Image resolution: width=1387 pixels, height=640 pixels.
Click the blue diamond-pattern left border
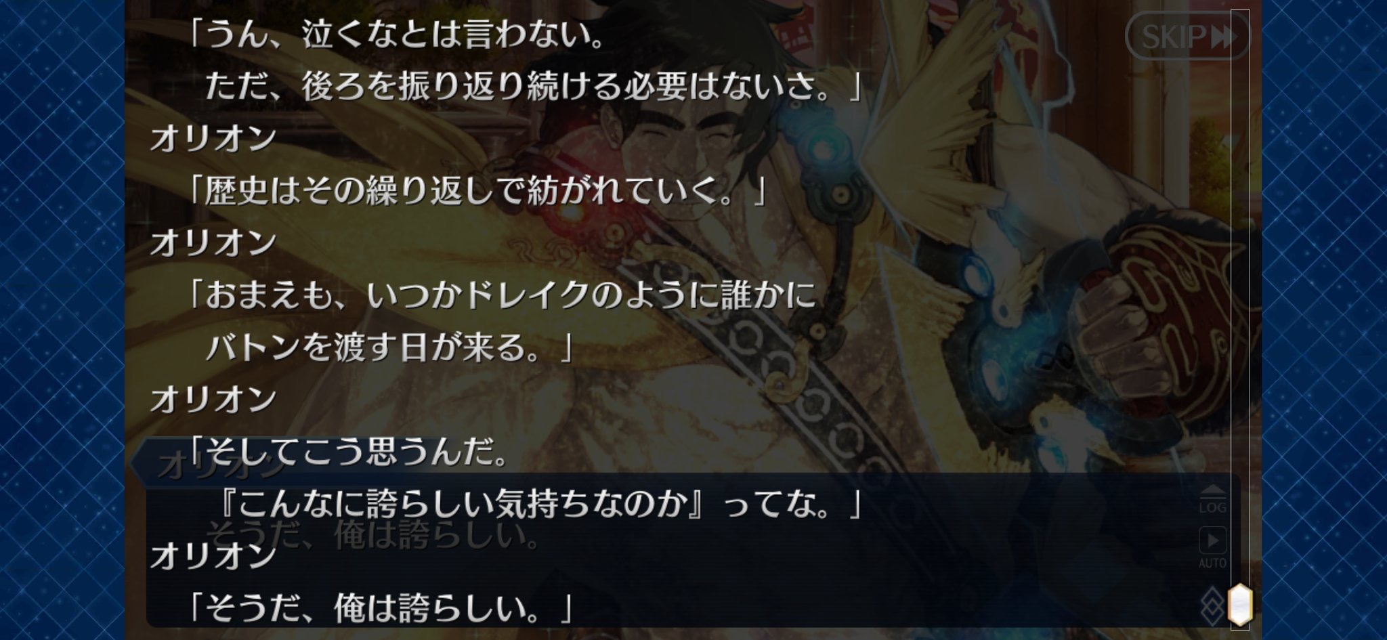click(x=62, y=320)
